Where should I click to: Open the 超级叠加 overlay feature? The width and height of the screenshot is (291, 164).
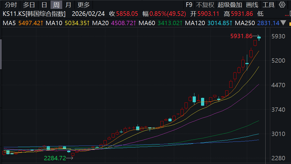tap(230, 5)
